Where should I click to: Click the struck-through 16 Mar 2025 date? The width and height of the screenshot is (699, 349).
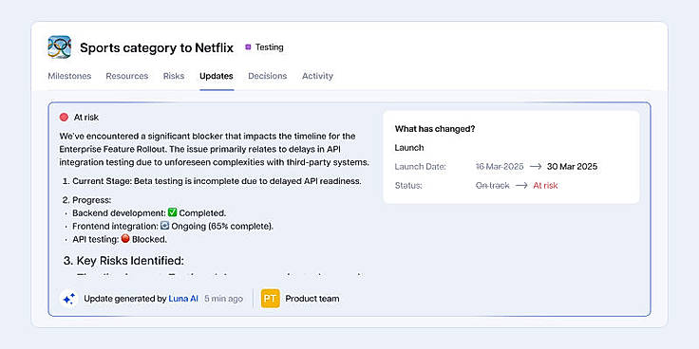(x=500, y=167)
